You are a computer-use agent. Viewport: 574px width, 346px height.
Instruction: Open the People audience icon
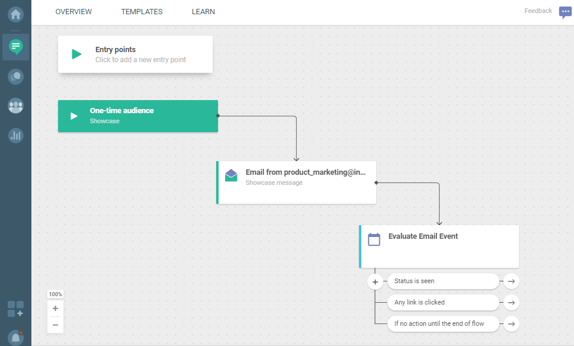click(x=15, y=106)
